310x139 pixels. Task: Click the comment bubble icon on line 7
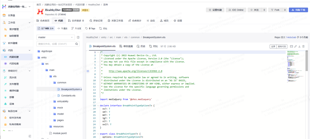[88, 71]
